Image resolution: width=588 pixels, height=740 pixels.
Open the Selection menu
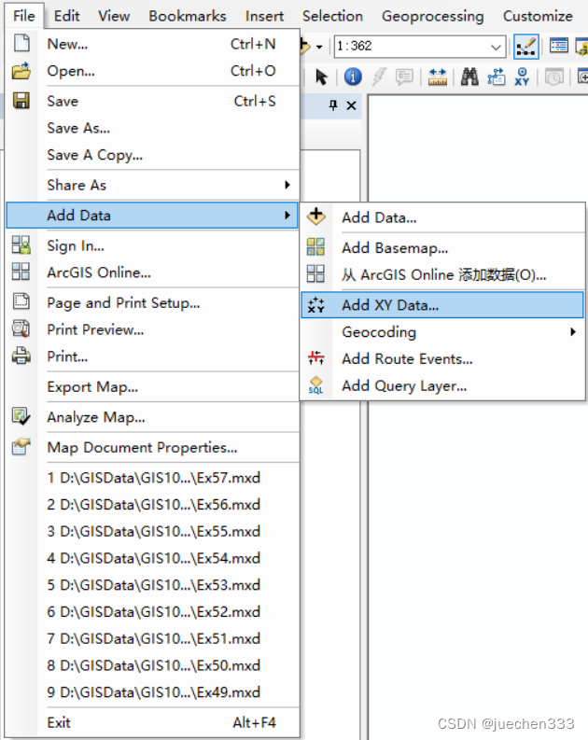tap(332, 16)
